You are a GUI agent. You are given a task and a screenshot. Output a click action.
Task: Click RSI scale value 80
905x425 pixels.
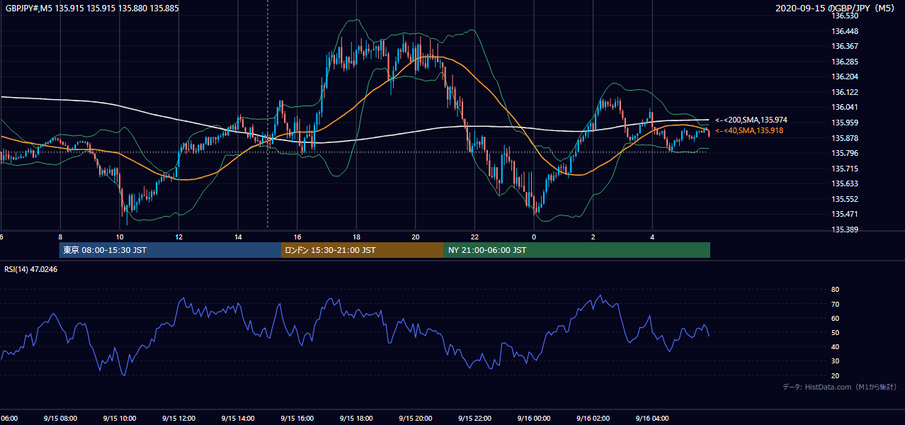835,290
